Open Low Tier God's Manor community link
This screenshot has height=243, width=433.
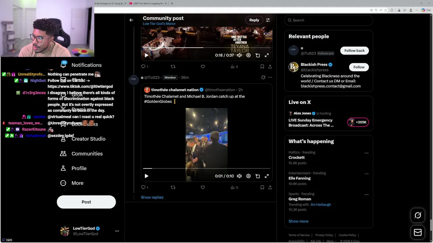point(159,24)
